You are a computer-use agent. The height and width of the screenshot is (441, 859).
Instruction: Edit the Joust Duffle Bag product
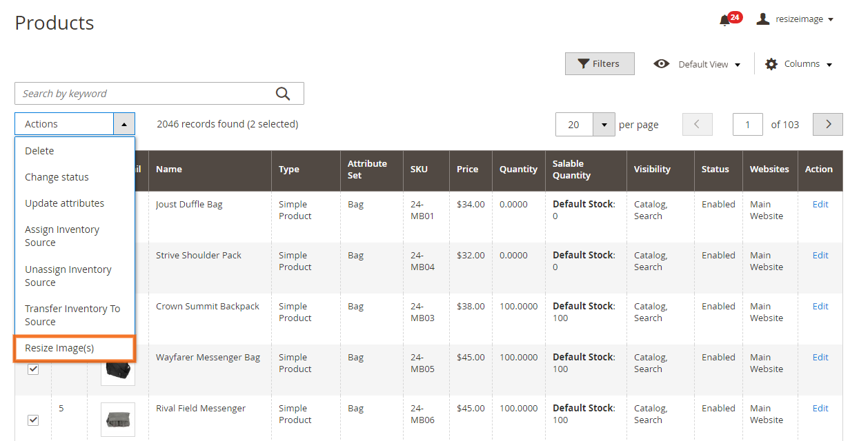click(x=820, y=204)
